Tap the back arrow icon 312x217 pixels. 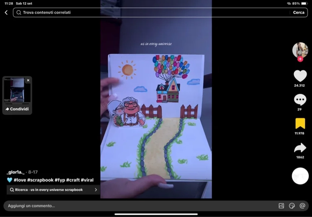[x=6, y=13]
